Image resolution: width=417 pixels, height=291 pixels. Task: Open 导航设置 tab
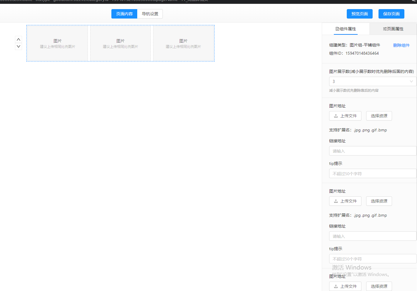click(x=150, y=14)
